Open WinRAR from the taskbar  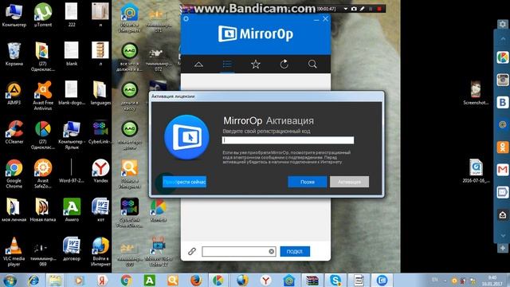pos(312,280)
